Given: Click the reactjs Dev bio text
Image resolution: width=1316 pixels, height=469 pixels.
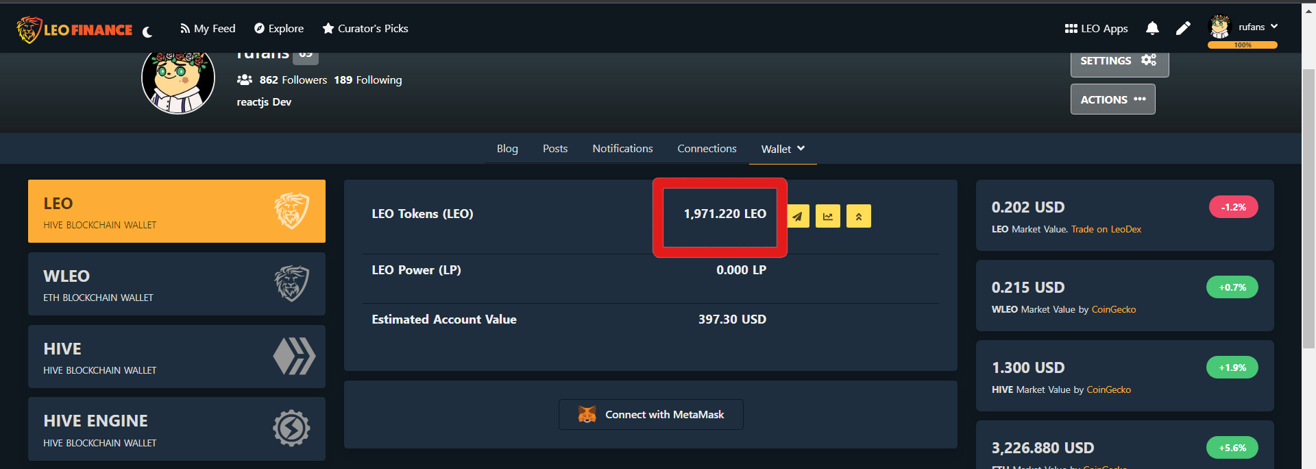Looking at the screenshot, I should (264, 102).
